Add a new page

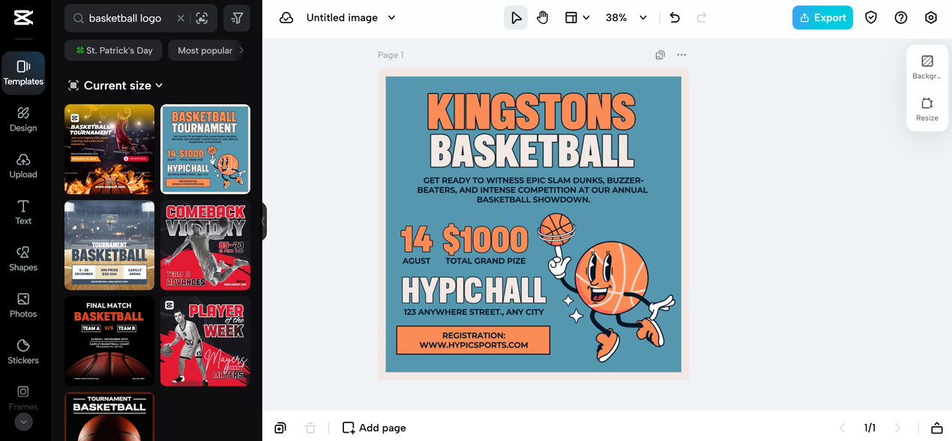[x=374, y=427]
